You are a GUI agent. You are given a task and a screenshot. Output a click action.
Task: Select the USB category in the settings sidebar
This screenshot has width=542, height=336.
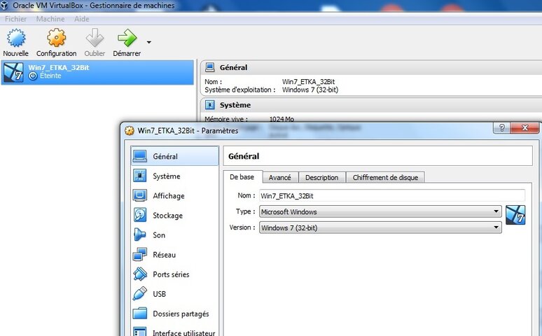point(175,294)
